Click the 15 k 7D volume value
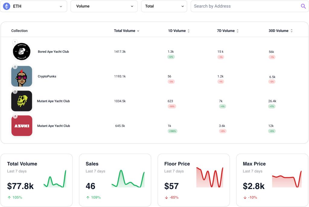The image size is (309, 207). point(220,52)
